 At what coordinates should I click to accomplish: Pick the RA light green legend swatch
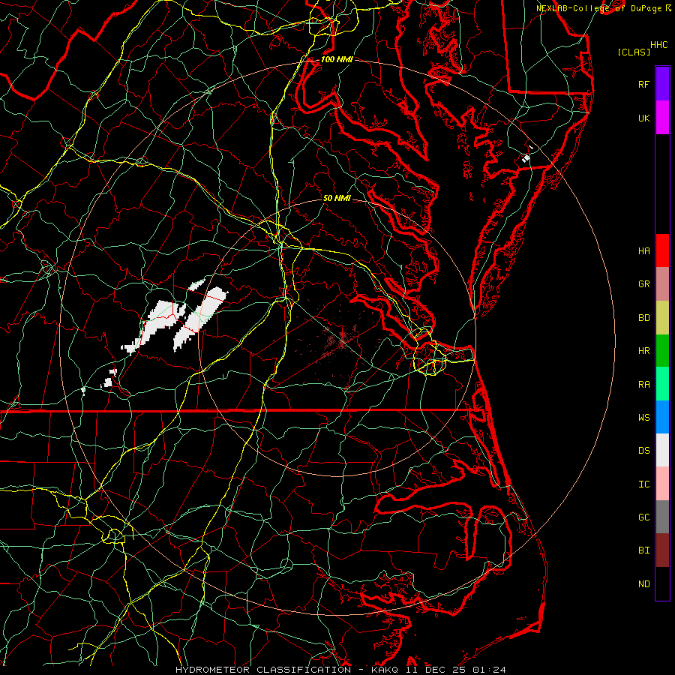[x=662, y=384]
